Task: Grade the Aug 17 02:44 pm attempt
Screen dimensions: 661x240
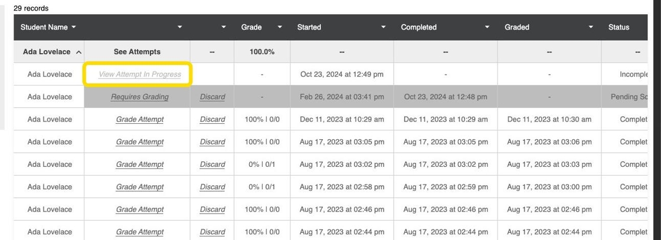Action: tap(139, 232)
